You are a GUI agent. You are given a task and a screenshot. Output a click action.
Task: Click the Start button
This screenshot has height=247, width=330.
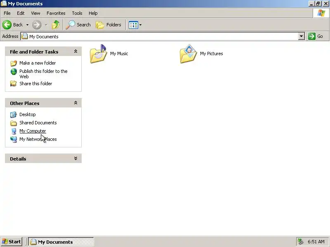[12, 242]
